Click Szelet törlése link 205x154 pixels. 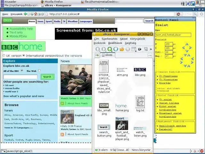(169, 103)
